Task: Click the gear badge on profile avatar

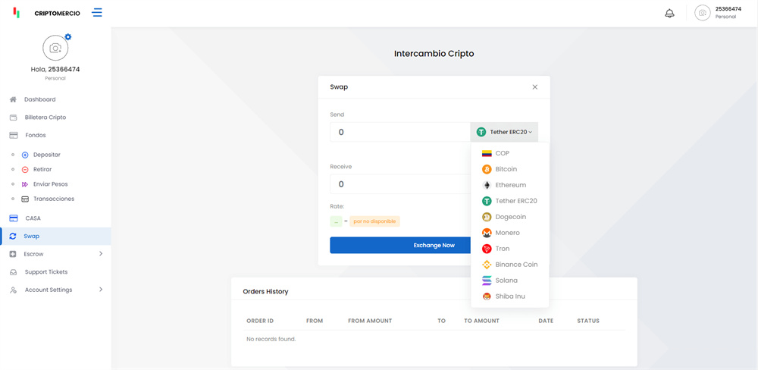Action: pos(68,36)
